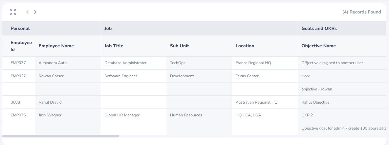The width and height of the screenshot is (389, 145).
Task: Select the EMP027 employee id cell
Action: point(19,76)
